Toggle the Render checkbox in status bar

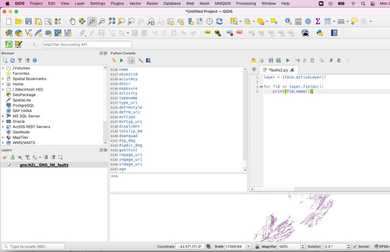[x=354, y=247]
